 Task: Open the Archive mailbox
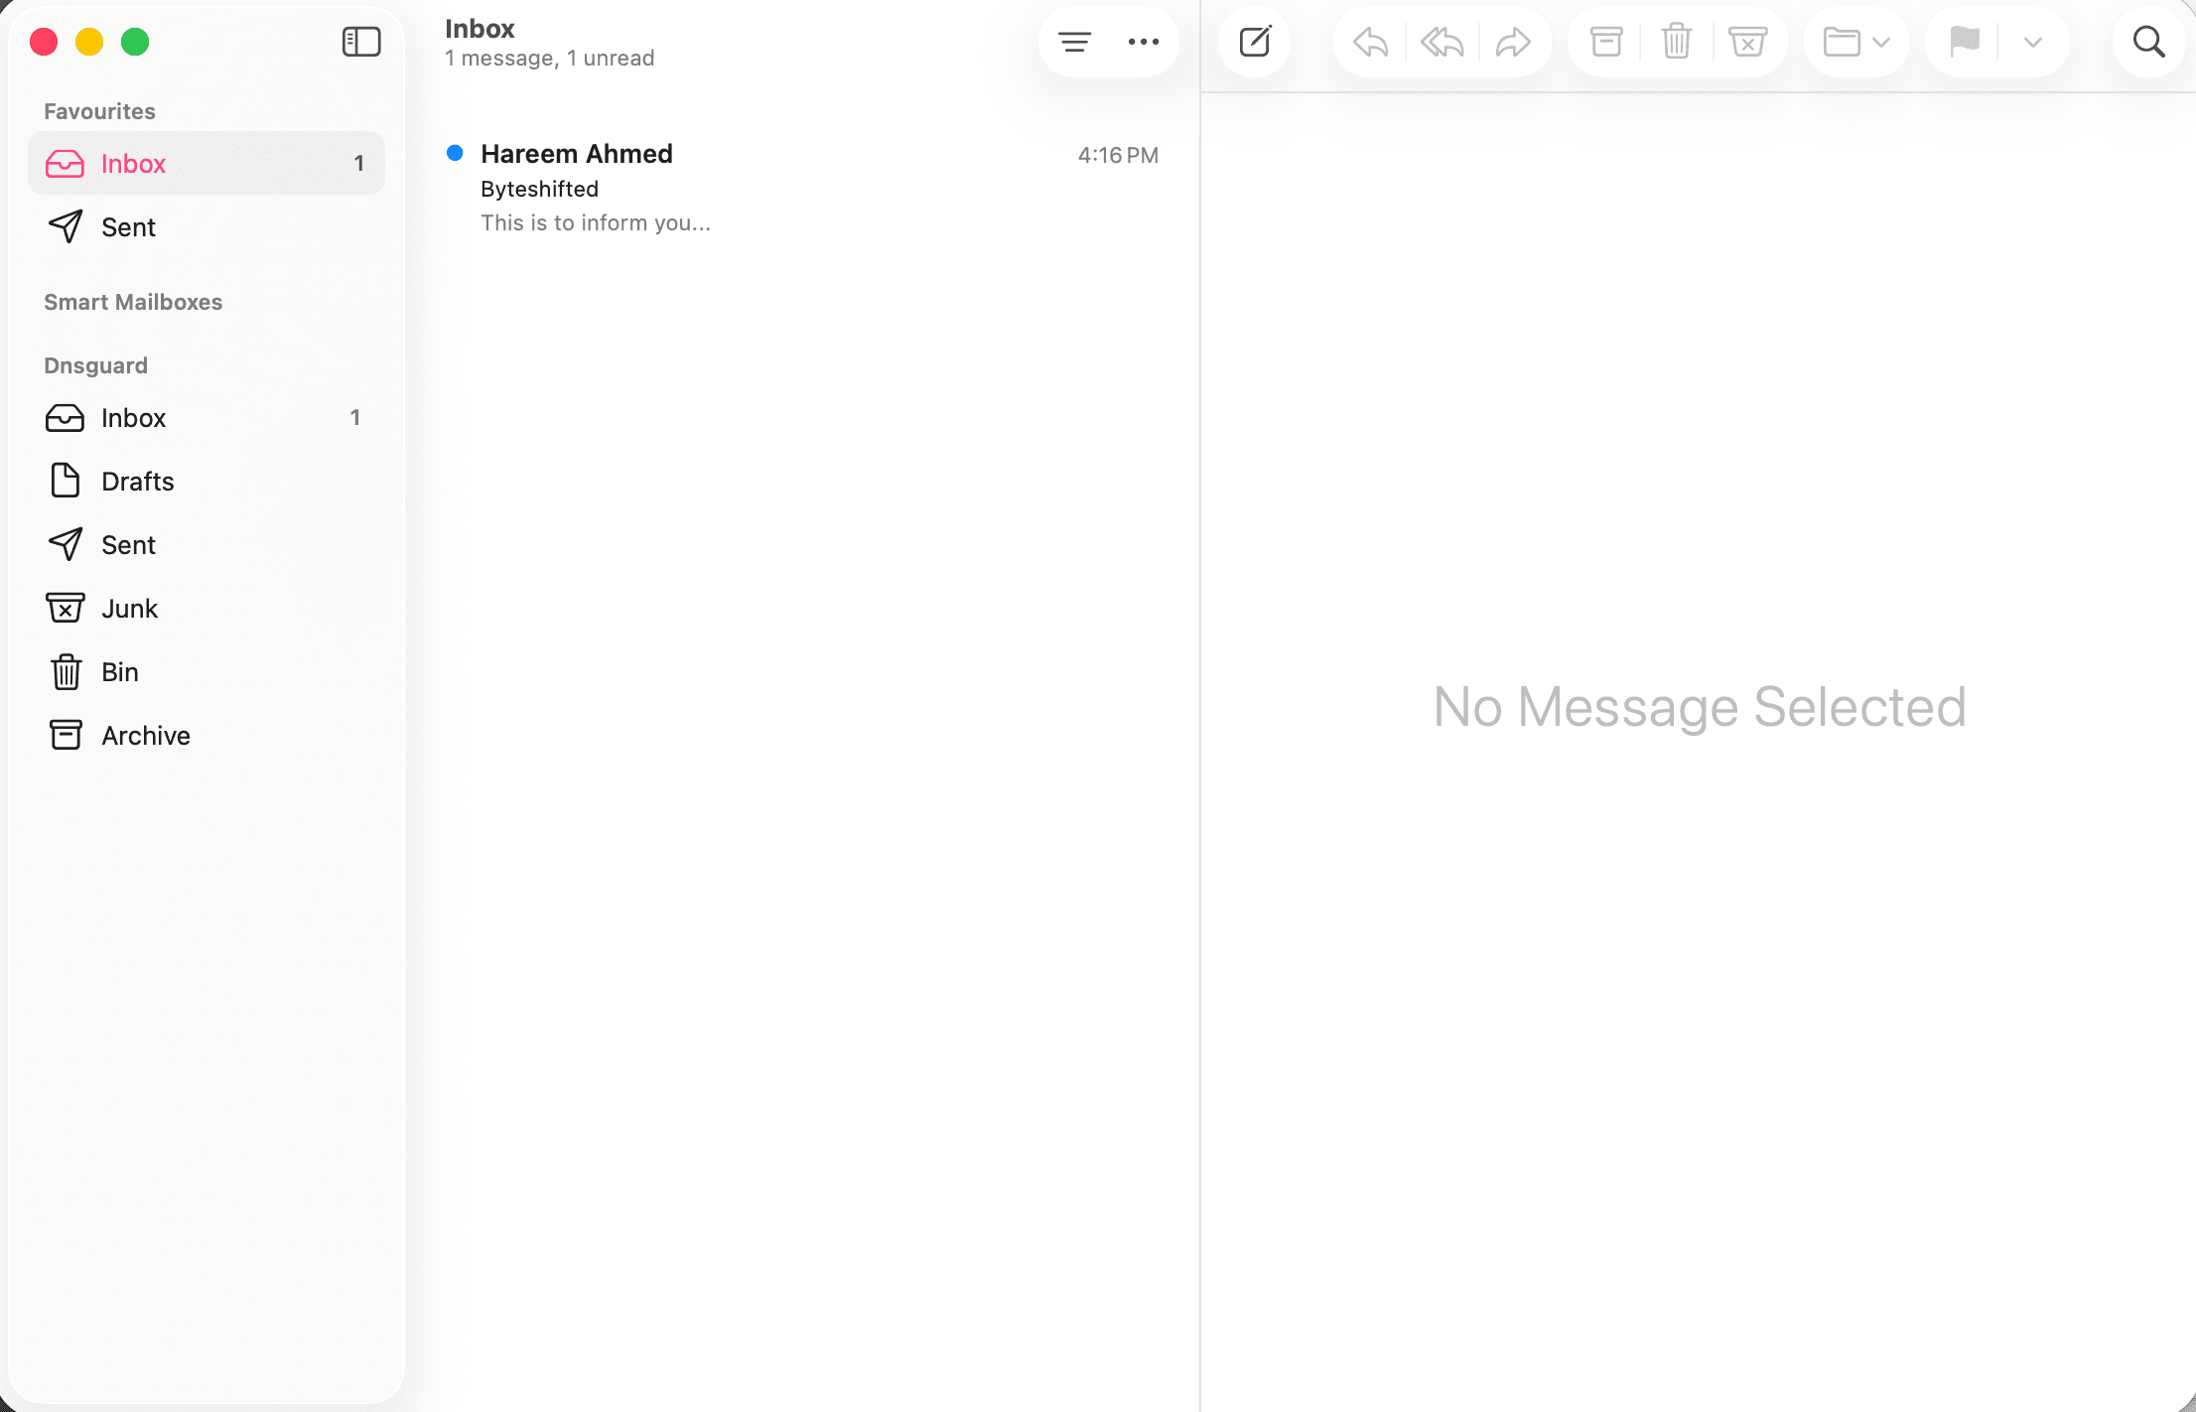206,735
